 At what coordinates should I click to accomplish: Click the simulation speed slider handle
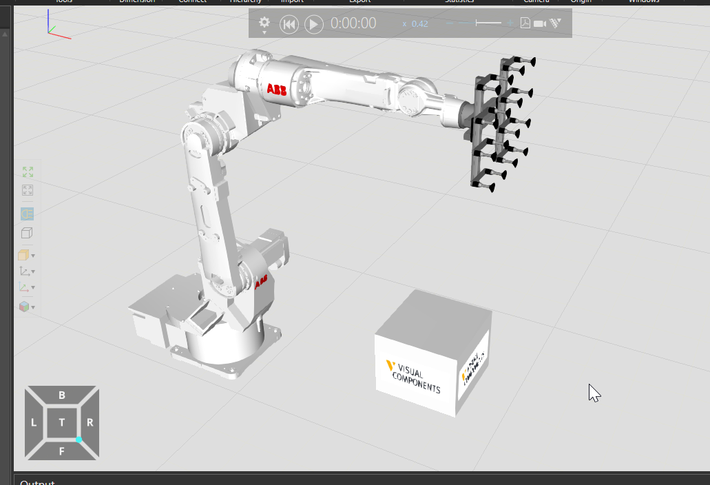tap(477, 23)
